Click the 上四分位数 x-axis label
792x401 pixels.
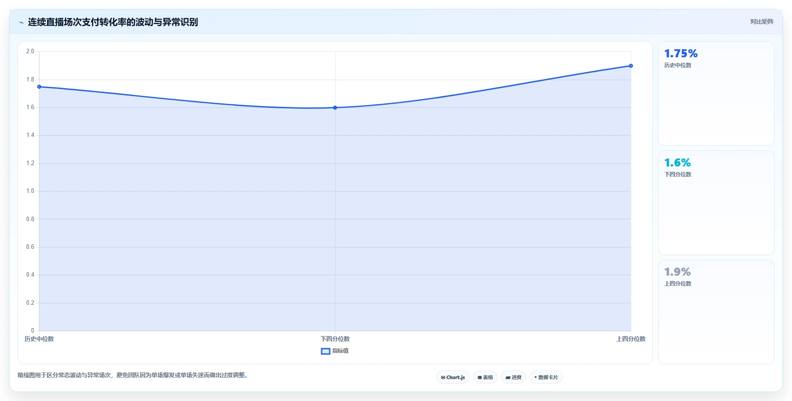[x=631, y=339]
